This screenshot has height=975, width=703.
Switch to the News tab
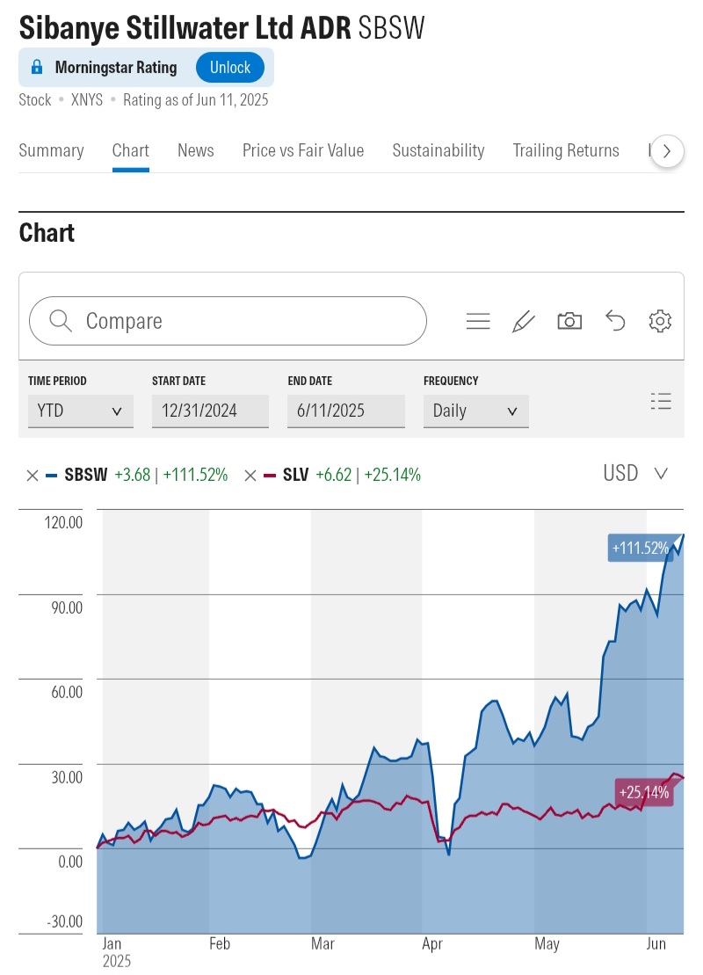(196, 150)
